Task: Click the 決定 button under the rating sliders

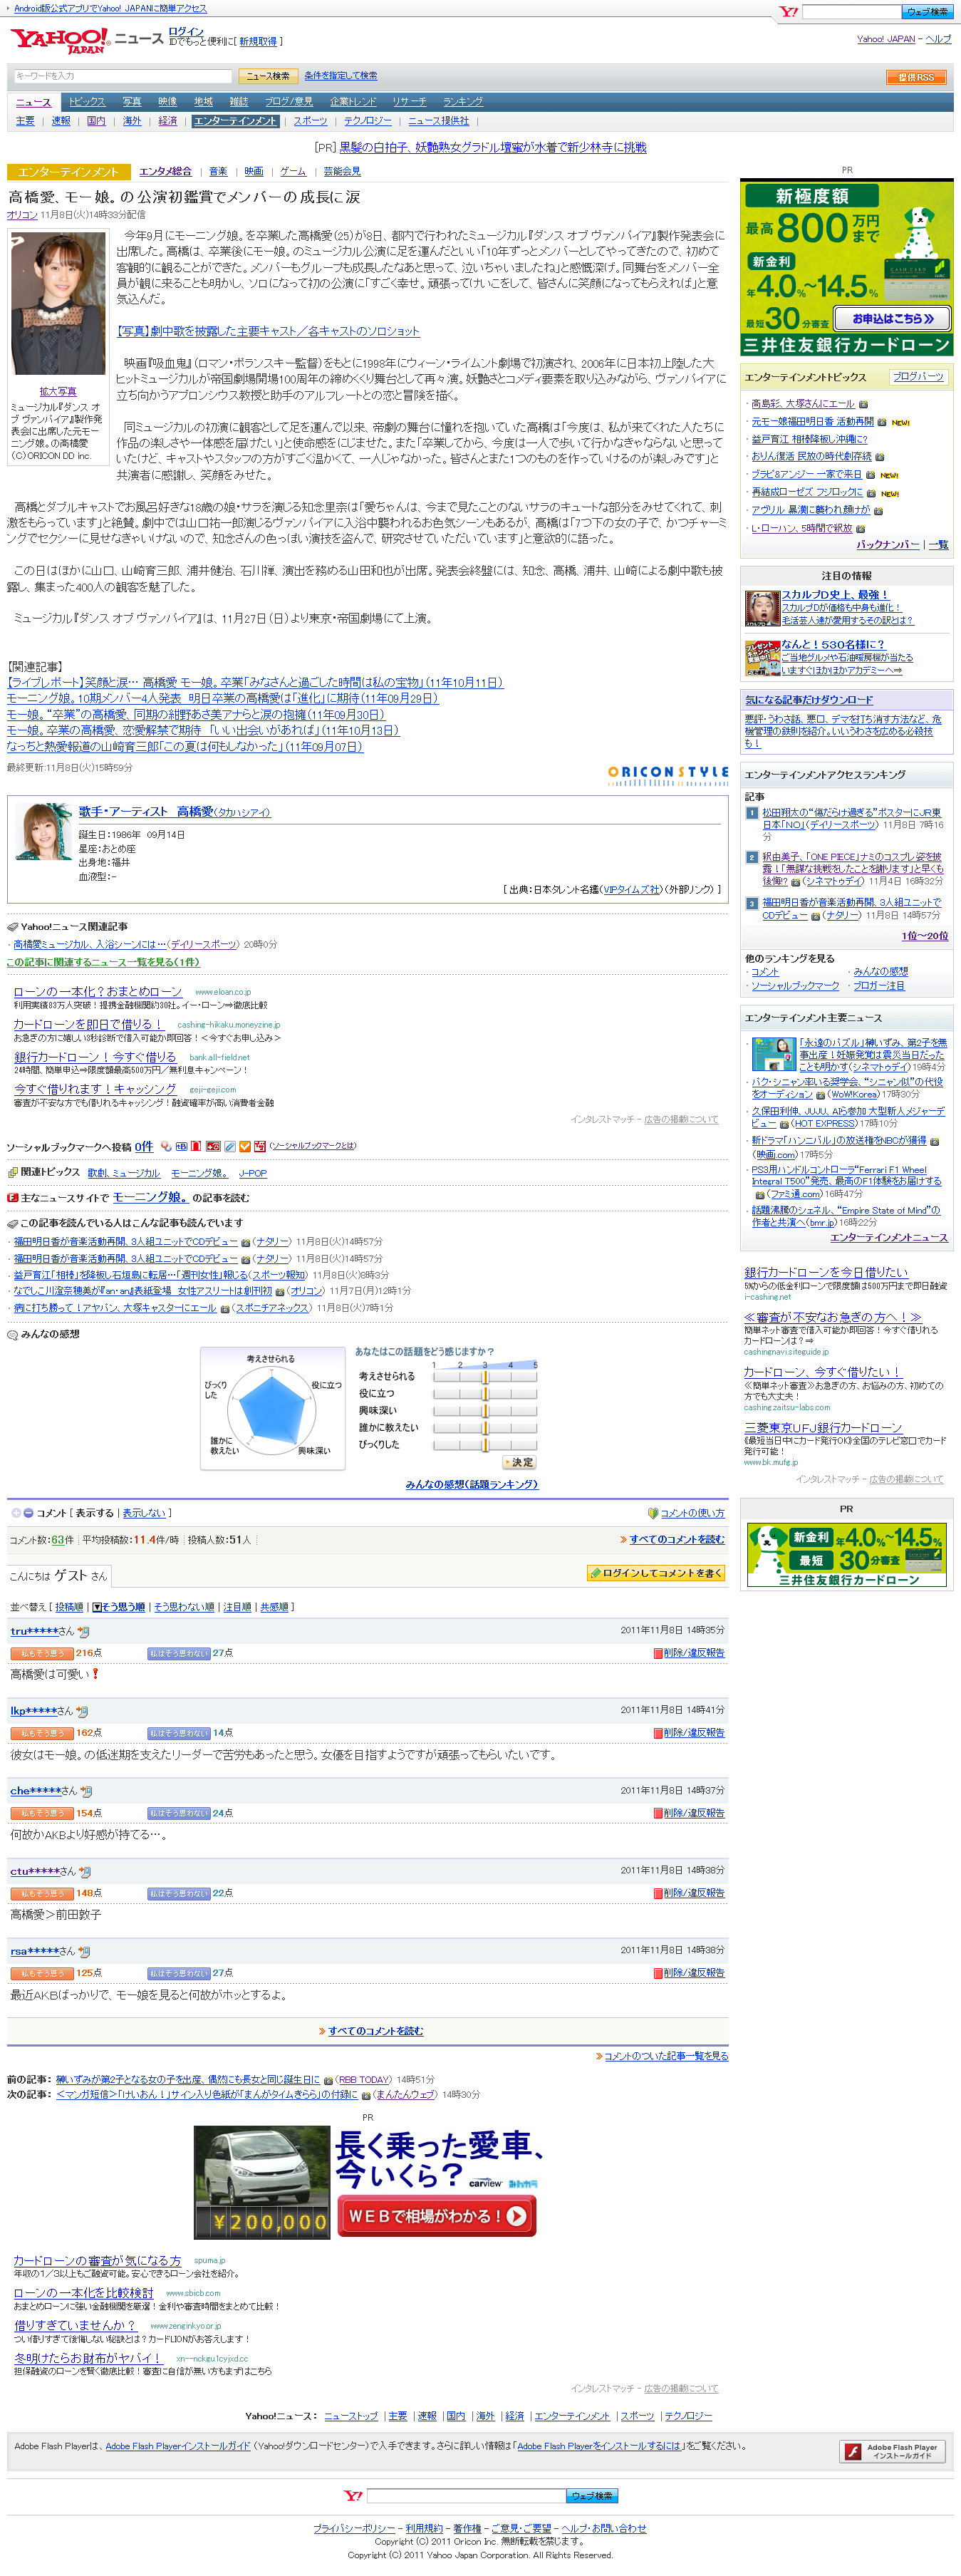Action: coord(520,1462)
